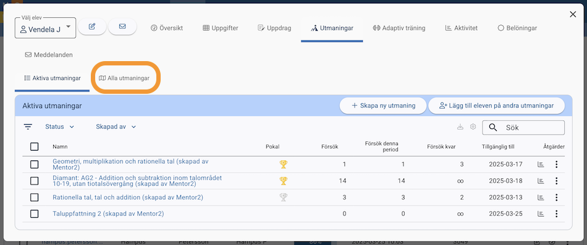Viewport: 587px width, 245px height.
Task: Open the Skapad av filter dropdown
Action: [116, 127]
